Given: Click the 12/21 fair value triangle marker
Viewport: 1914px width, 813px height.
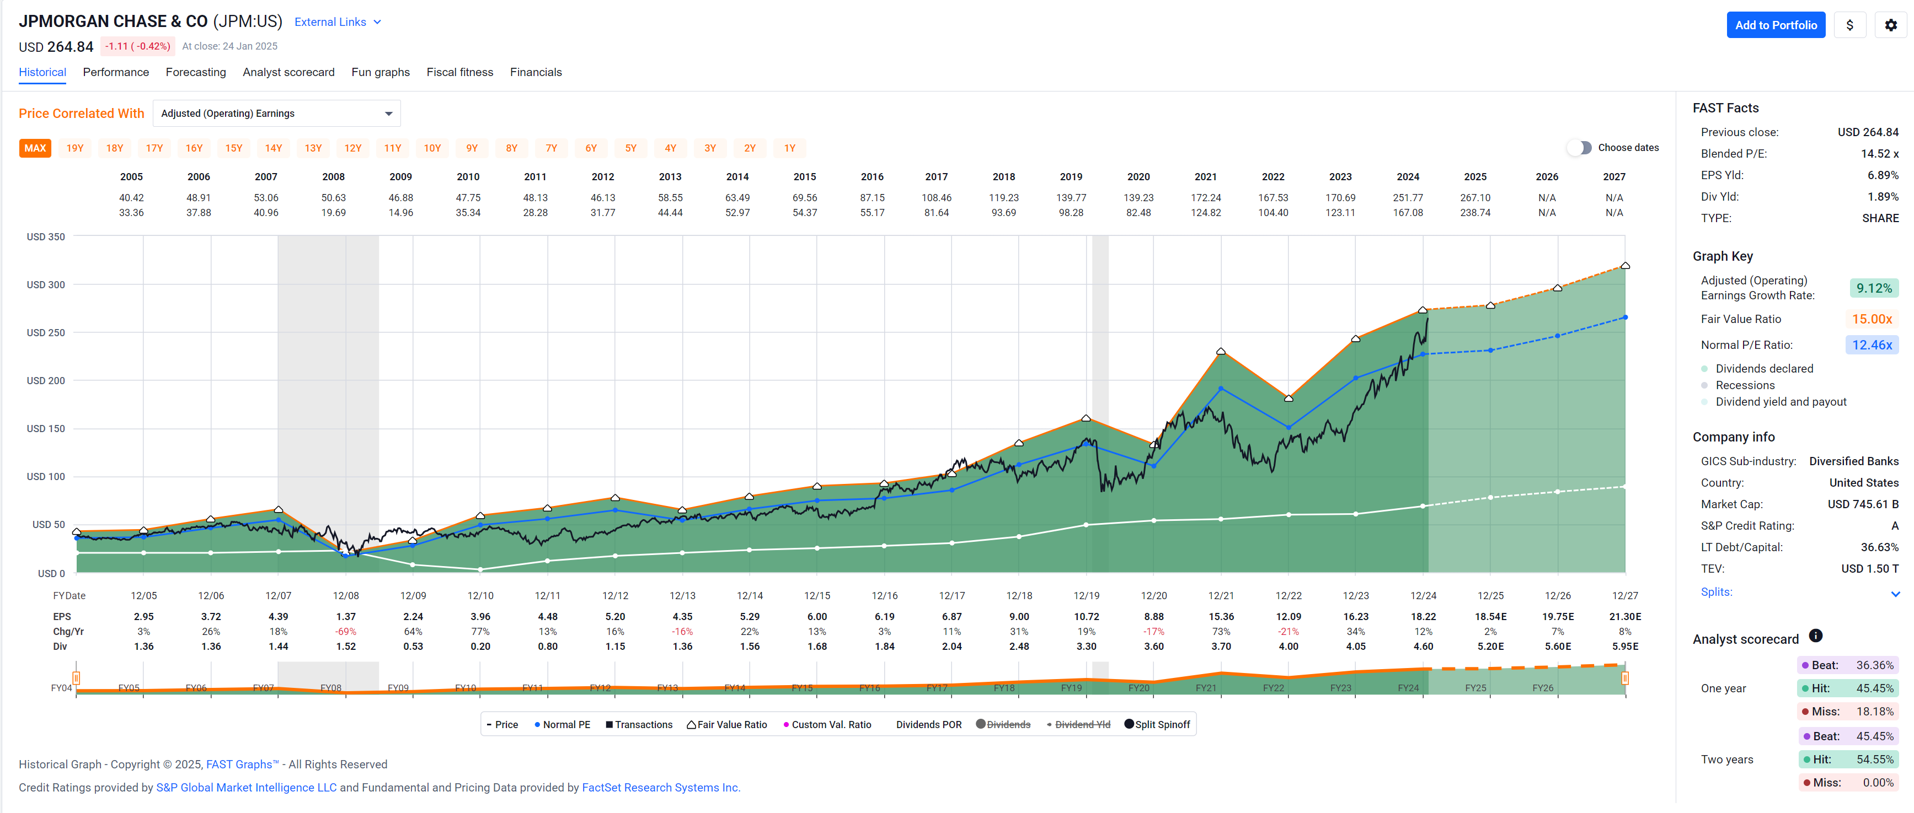Looking at the screenshot, I should tap(1220, 351).
